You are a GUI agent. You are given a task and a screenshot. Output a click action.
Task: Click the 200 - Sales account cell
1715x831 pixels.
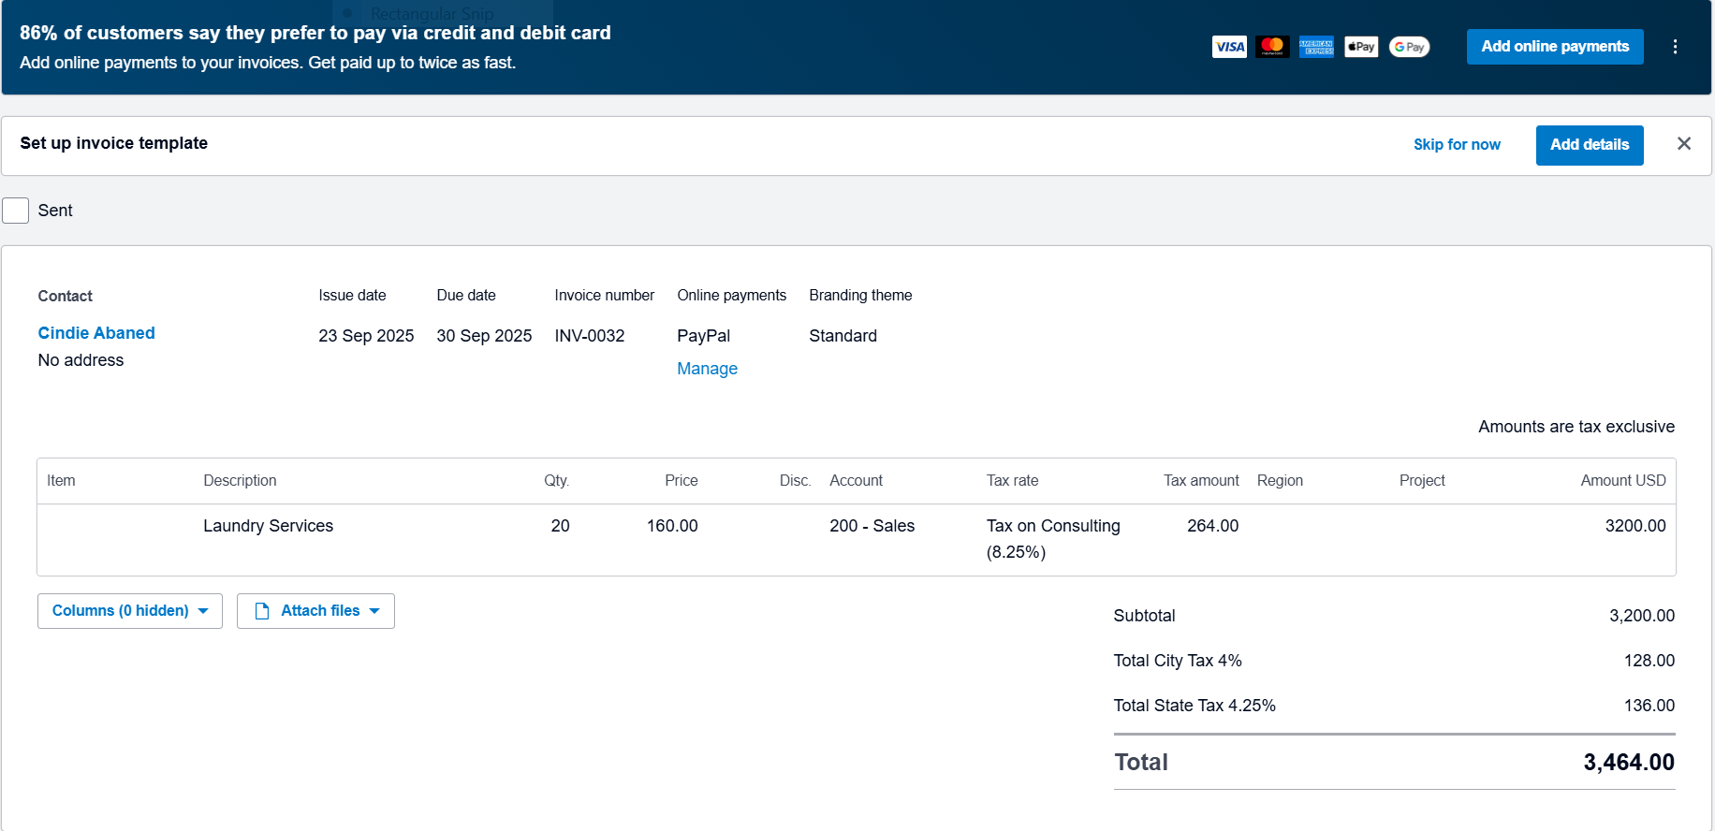(x=872, y=526)
